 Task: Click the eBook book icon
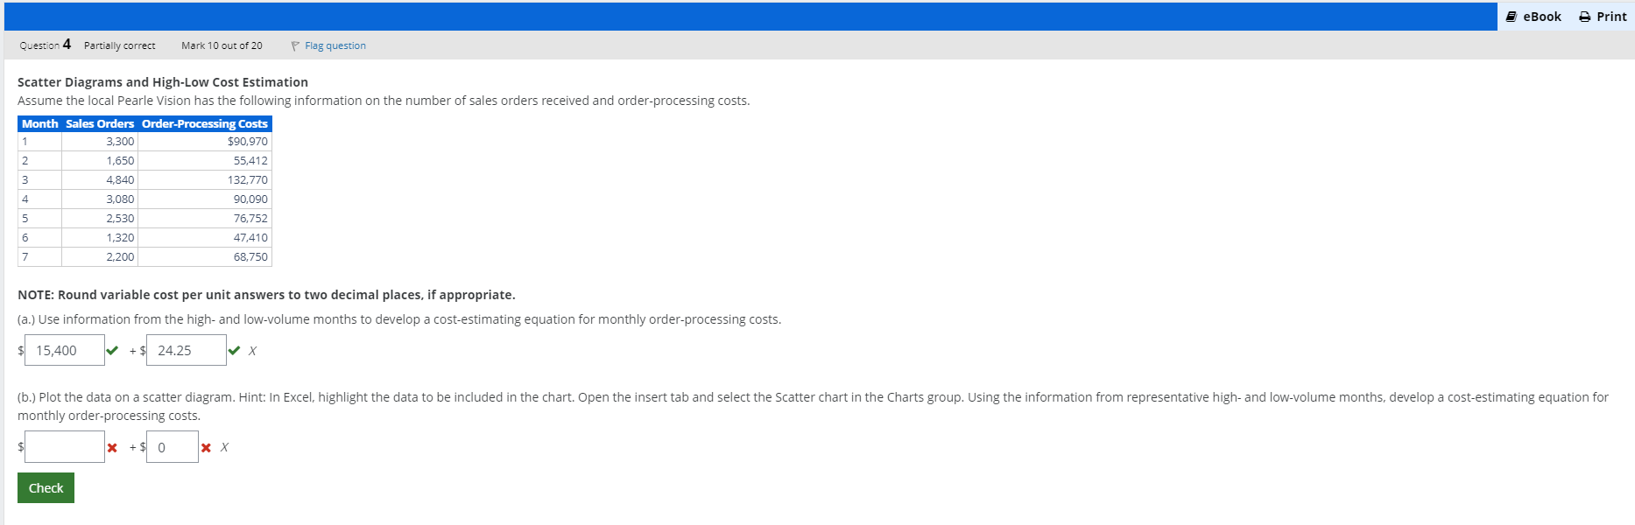pos(1511,17)
